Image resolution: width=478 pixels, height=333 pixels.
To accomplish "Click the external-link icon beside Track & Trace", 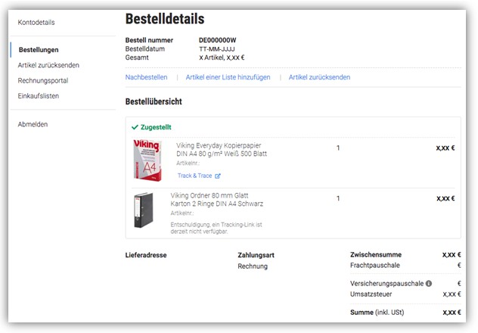I will click(x=218, y=176).
